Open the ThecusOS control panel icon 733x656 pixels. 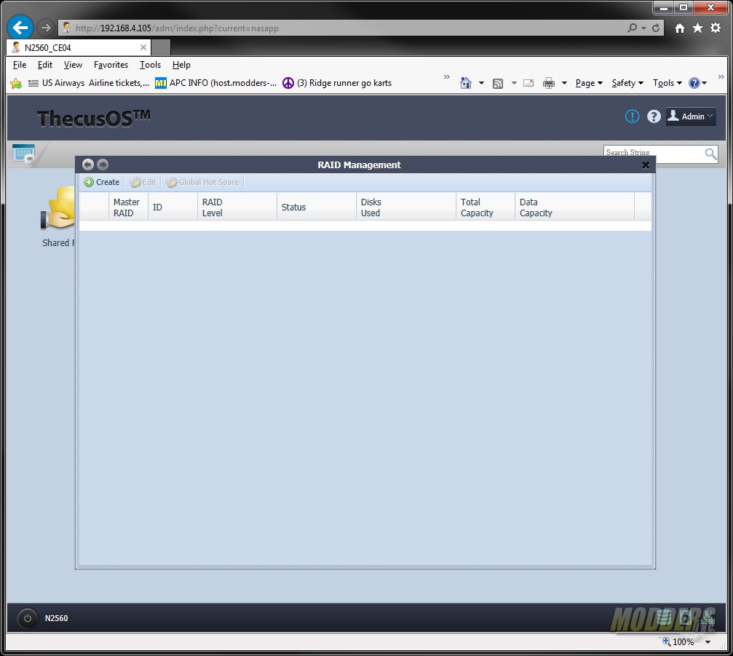pyautogui.click(x=24, y=154)
